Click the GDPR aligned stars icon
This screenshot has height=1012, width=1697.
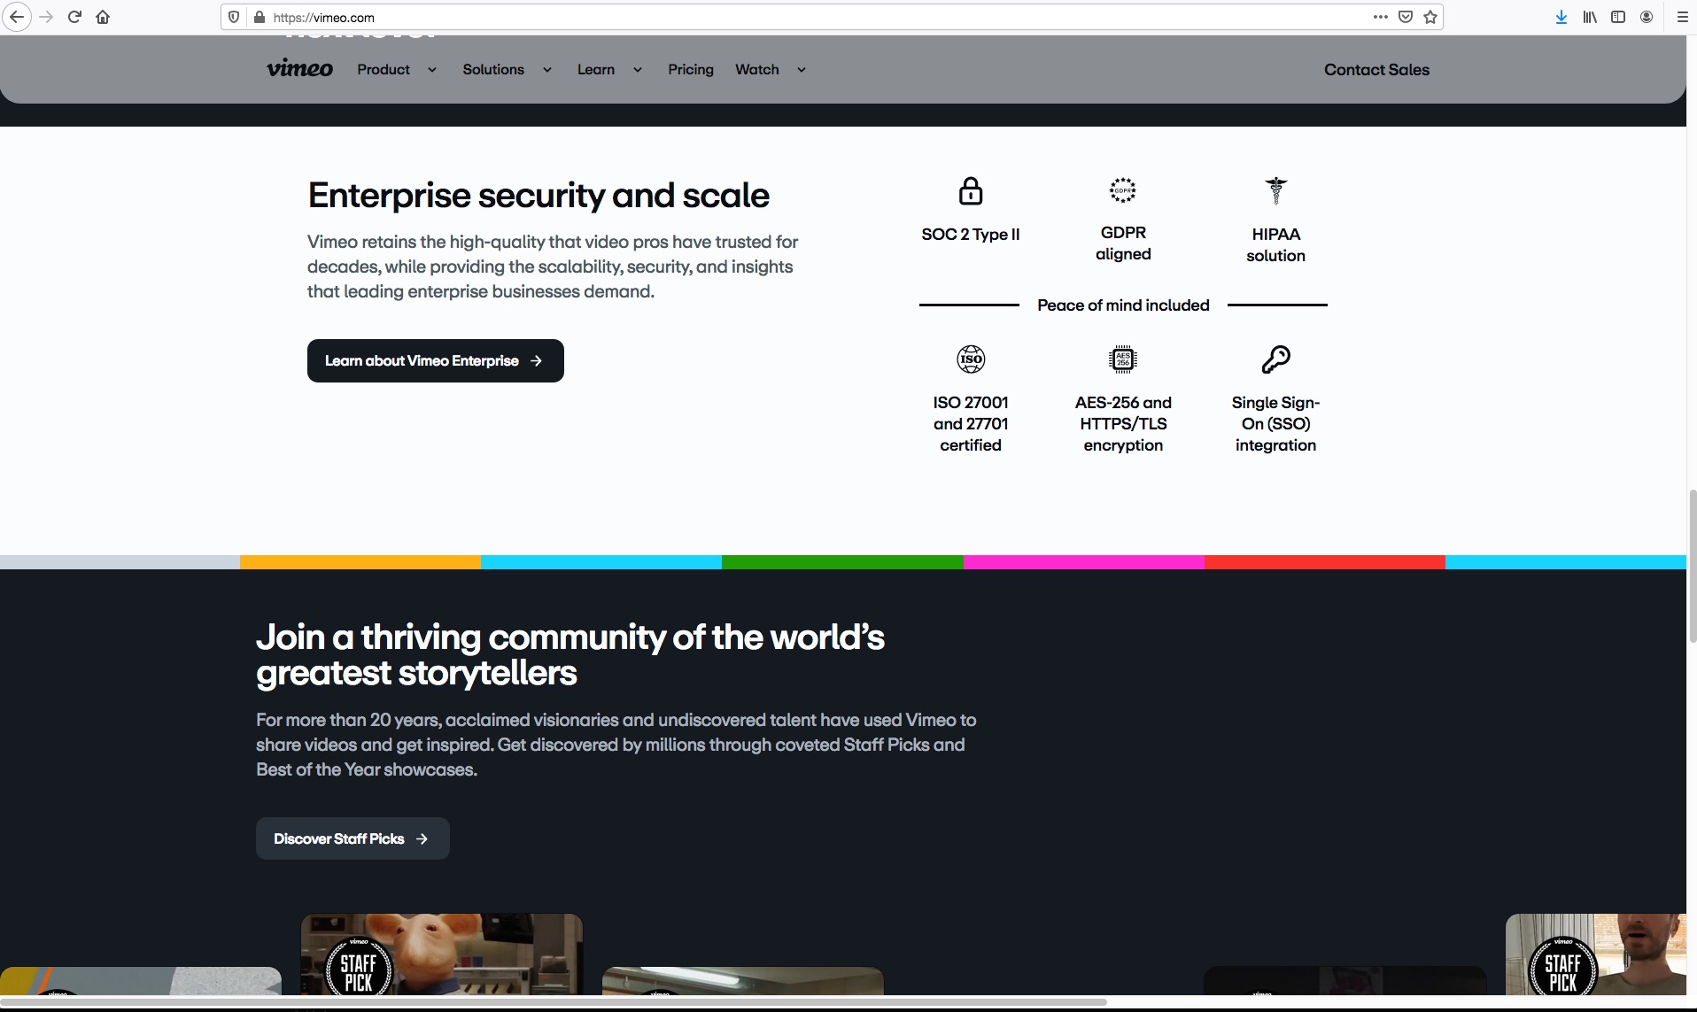tap(1123, 189)
